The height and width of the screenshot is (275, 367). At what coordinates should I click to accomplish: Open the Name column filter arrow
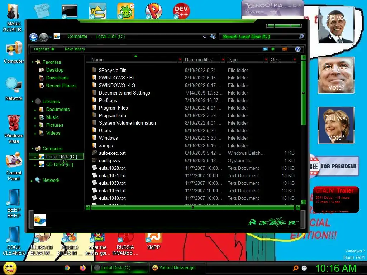(x=180, y=60)
